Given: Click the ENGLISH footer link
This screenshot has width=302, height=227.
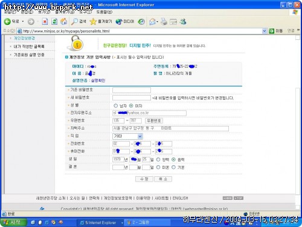Looking at the screenshot, I should tap(180, 198).
